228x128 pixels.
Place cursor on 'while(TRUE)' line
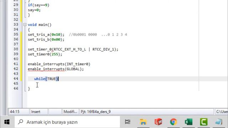click(46, 79)
